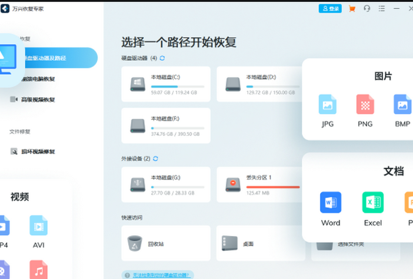Open 损坏视频修复 in the sidebar
This screenshot has width=413, height=279.
click(38, 151)
